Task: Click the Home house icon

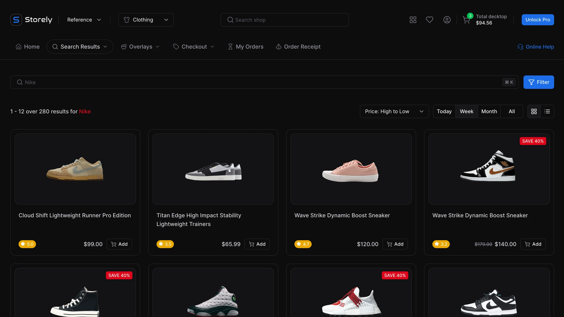Action: coord(19,47)
